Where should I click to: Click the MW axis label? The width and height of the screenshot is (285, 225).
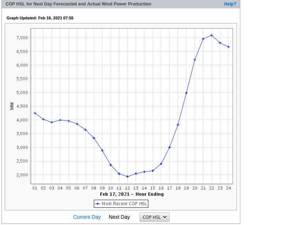click(12, 106)
